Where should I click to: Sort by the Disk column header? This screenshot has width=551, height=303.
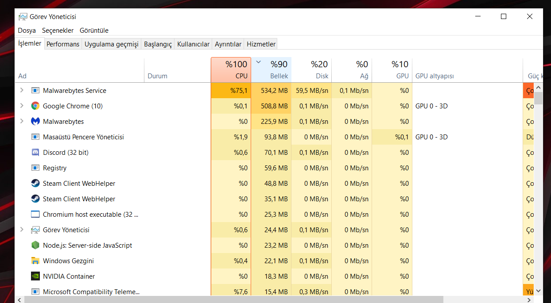tap(311, 70)
